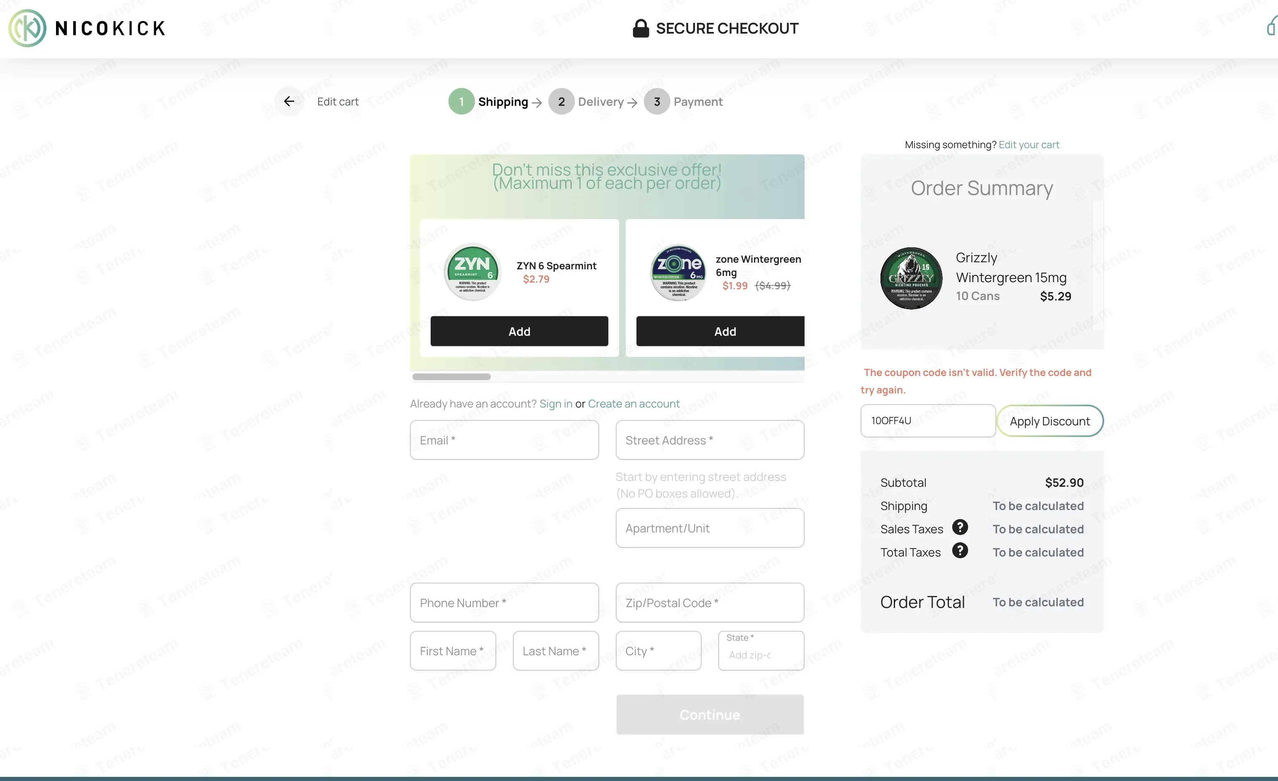Click the Apply Discount button
The width and height of the screenshot is (1278, 781).
pos(1050,421)
